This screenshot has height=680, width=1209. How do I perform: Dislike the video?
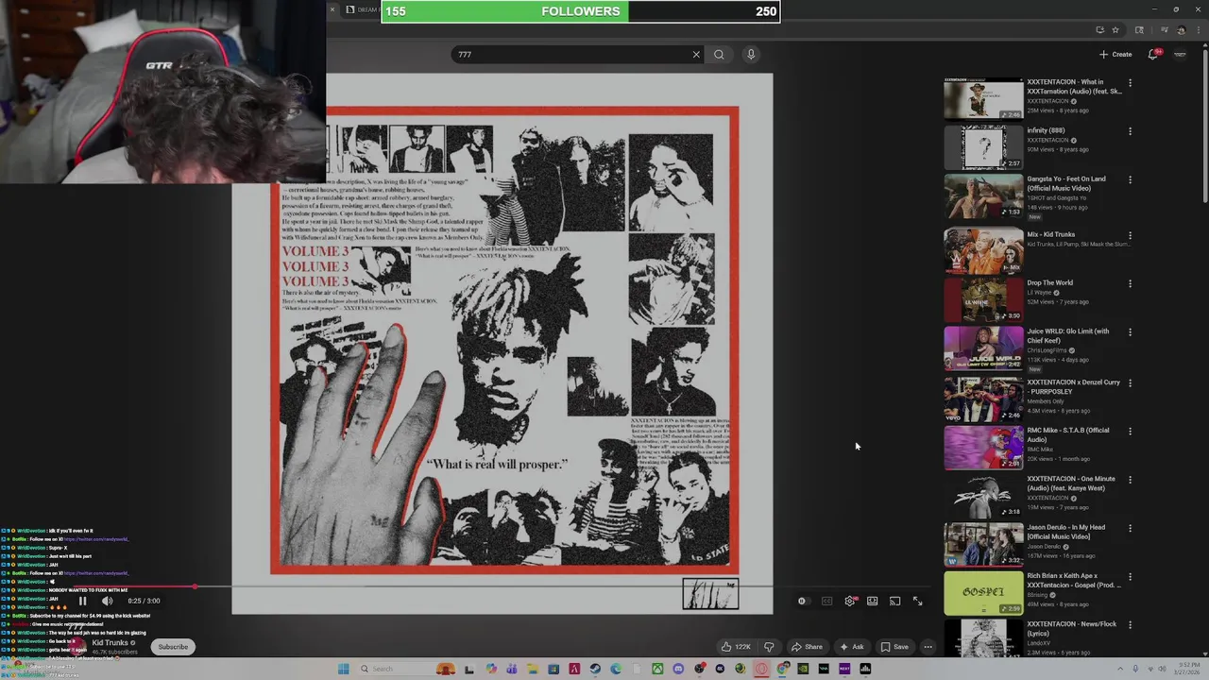pos(769,647)
